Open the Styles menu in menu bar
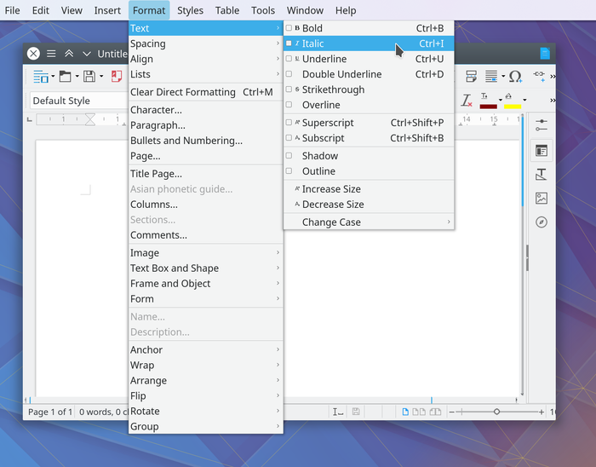 [190, 10]
